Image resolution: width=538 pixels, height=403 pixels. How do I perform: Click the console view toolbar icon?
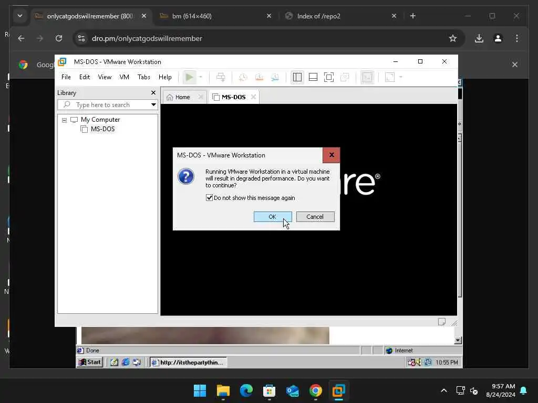(x=367, y=77)
